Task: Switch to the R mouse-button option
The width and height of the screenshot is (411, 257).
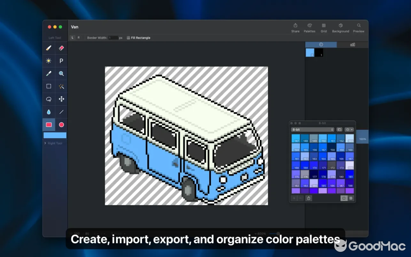Action: [78, 38]
